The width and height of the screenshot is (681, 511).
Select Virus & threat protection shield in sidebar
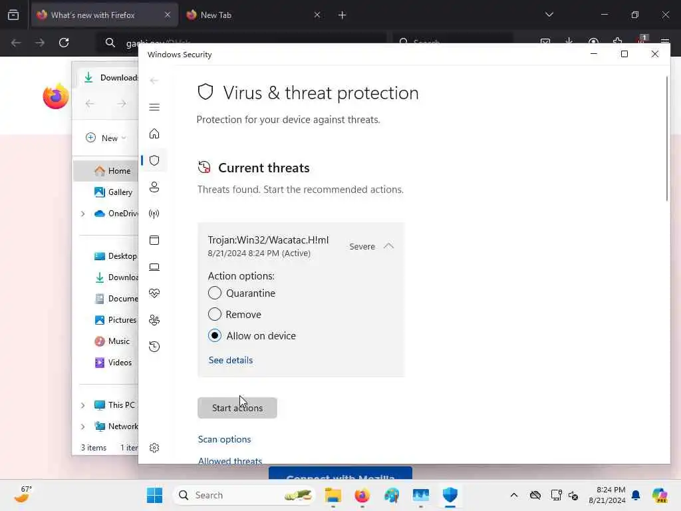point(154,160)
